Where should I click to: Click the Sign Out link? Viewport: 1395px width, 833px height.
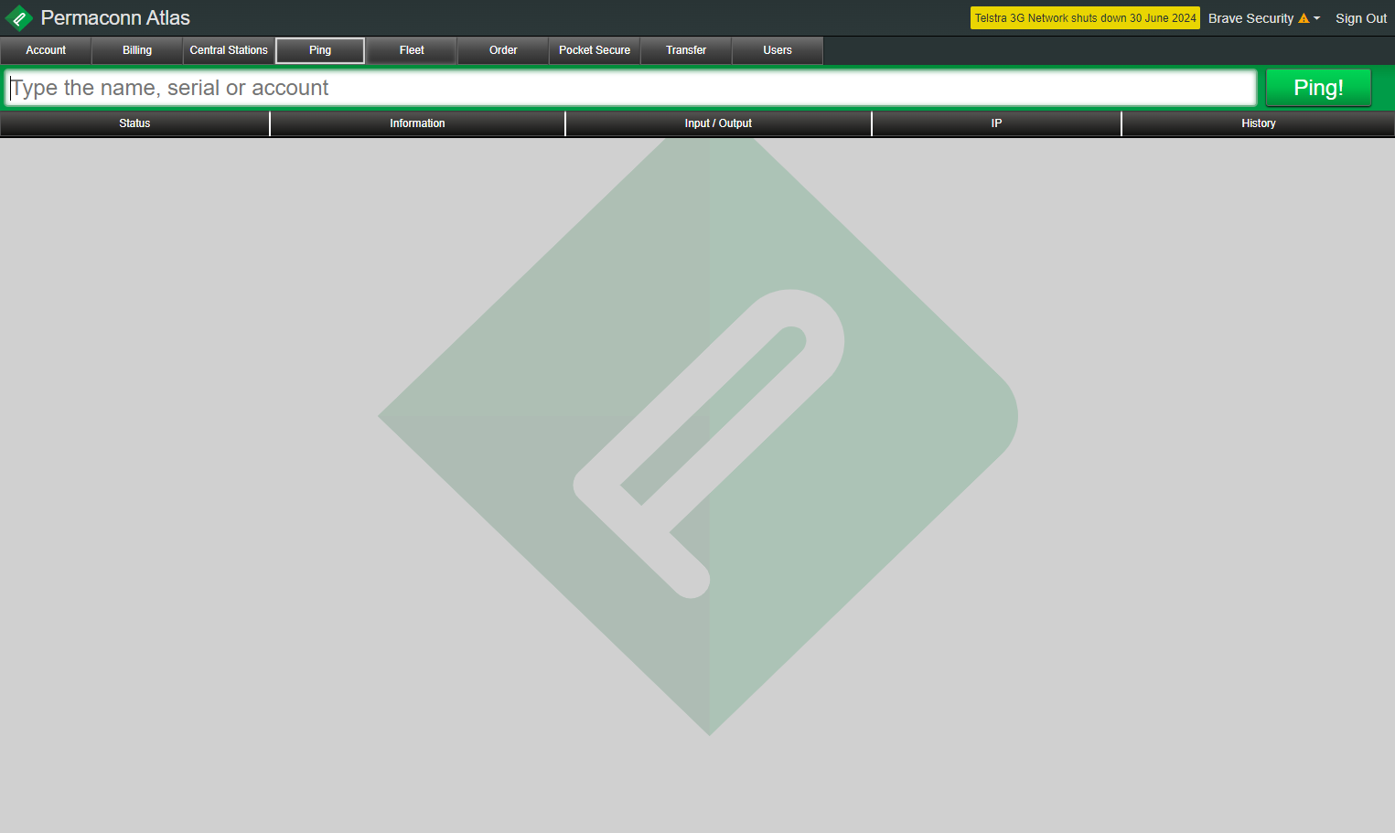pos(1361,18)
